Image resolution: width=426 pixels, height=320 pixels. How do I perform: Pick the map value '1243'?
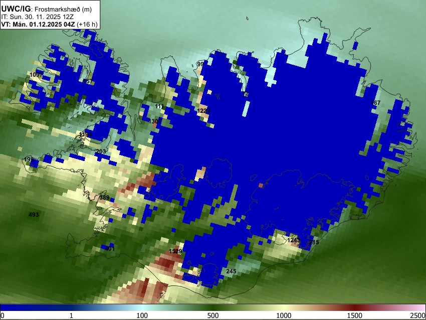click(294, 240)
